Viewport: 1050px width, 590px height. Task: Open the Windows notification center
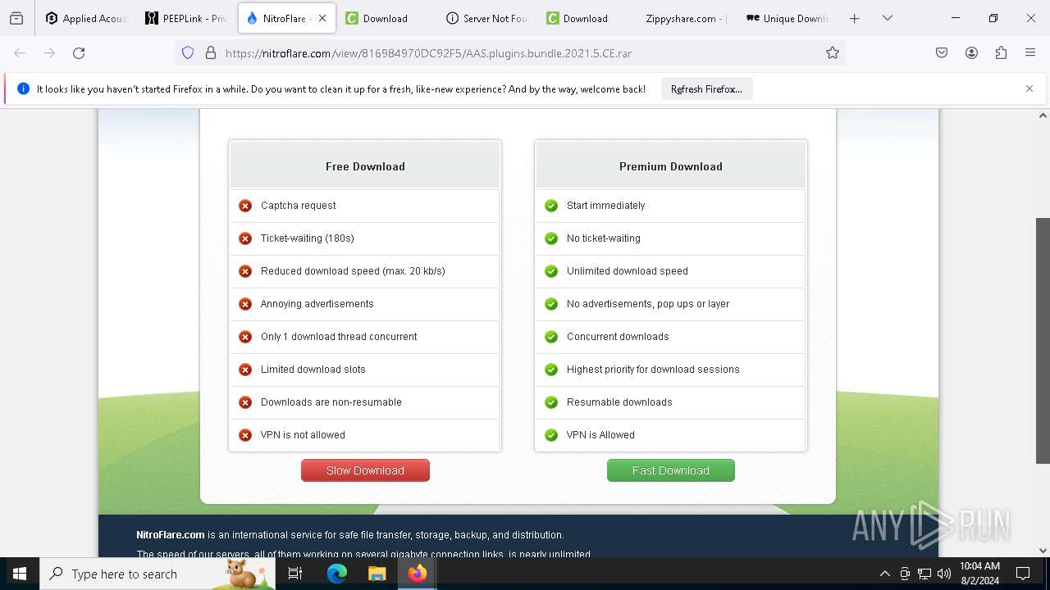pos(1023,574)
